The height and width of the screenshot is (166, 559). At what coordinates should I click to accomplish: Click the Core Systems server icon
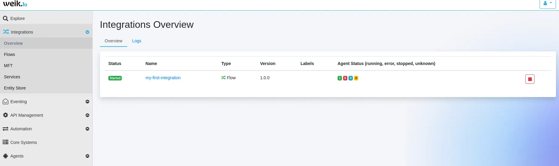(5, 142)
